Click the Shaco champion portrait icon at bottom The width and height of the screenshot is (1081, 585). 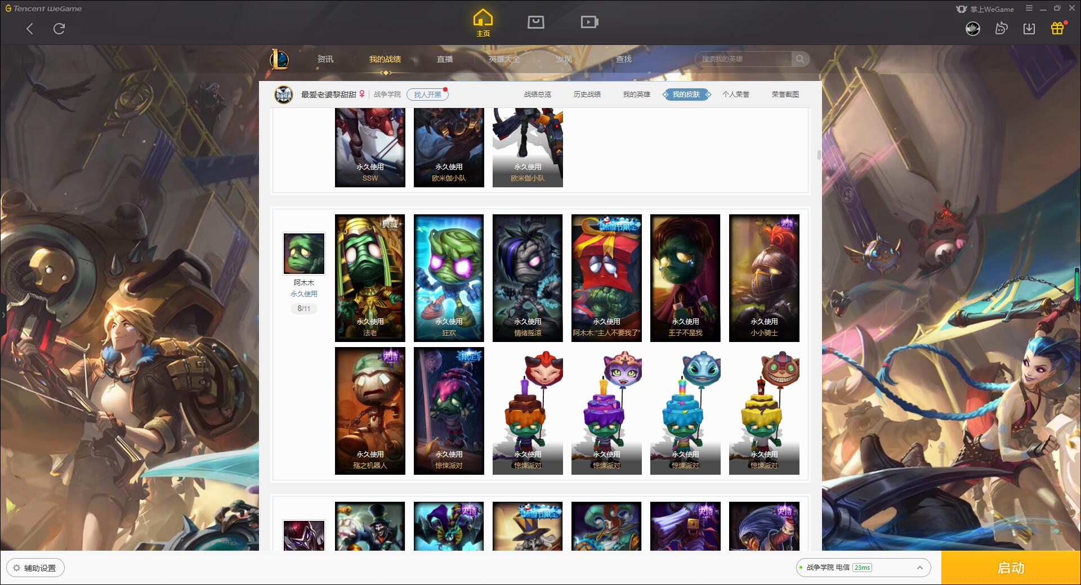[x=304, y=535]
